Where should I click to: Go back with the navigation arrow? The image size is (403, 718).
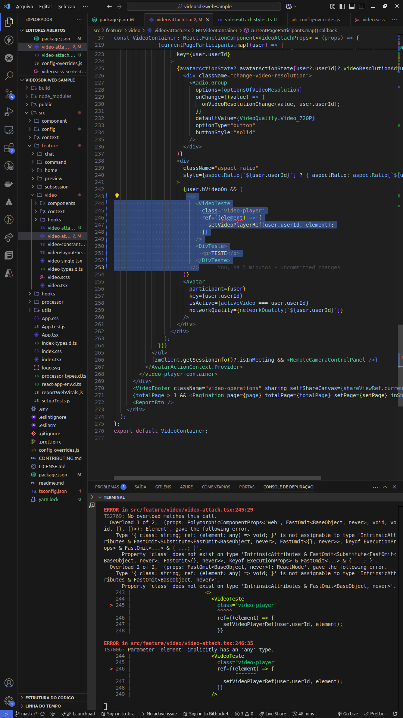(109, 6)
